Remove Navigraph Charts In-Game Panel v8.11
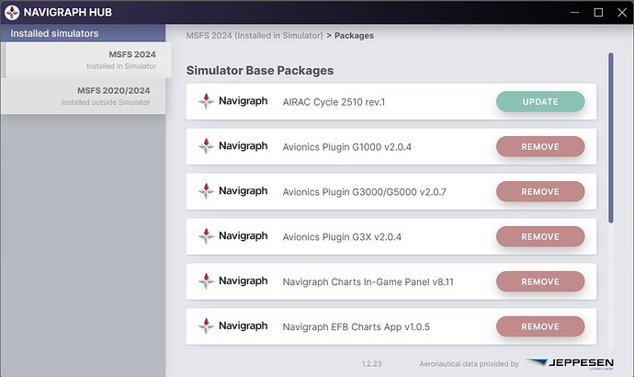Viewport: 634px width, 377px height. 540,281
